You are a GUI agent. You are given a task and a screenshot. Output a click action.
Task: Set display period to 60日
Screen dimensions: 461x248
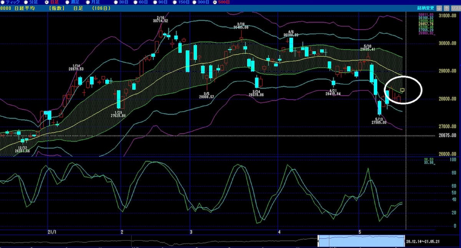tap(135, 2)
